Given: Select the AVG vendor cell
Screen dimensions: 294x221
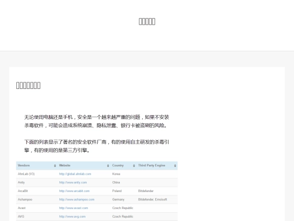Looking at the screenshot, I should tap(21, 217).
